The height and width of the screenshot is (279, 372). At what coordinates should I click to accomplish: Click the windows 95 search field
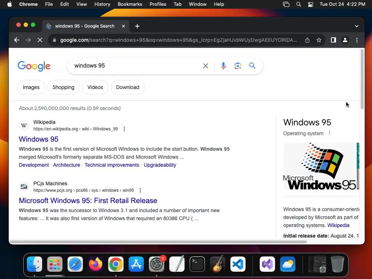click(x=137, y=66)
